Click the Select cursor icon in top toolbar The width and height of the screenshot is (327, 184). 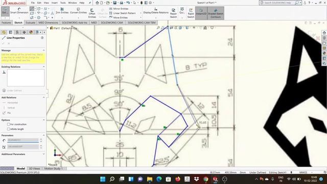coord(134,3)
